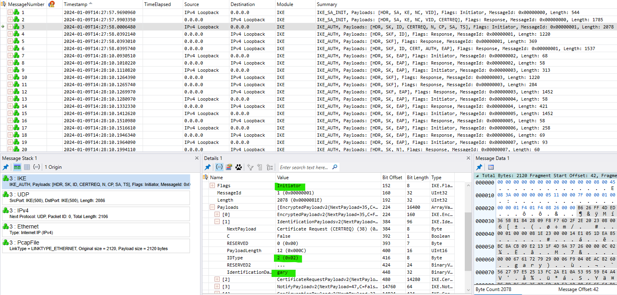Pin the Message Data 1 panel
617x295 pixels.
(479, 167)
